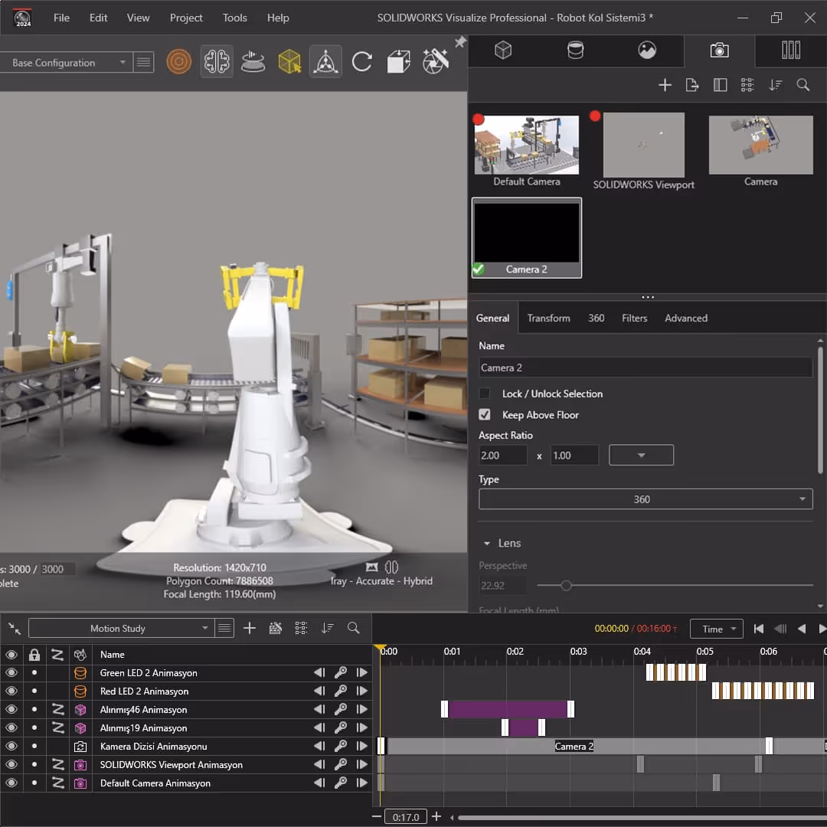This screenshot has width=827, height=827.
Task: Open the Edit menu
Action: (98, 18)
